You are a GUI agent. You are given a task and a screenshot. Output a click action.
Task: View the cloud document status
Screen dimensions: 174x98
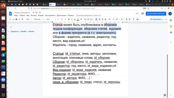tap(40, 13)
